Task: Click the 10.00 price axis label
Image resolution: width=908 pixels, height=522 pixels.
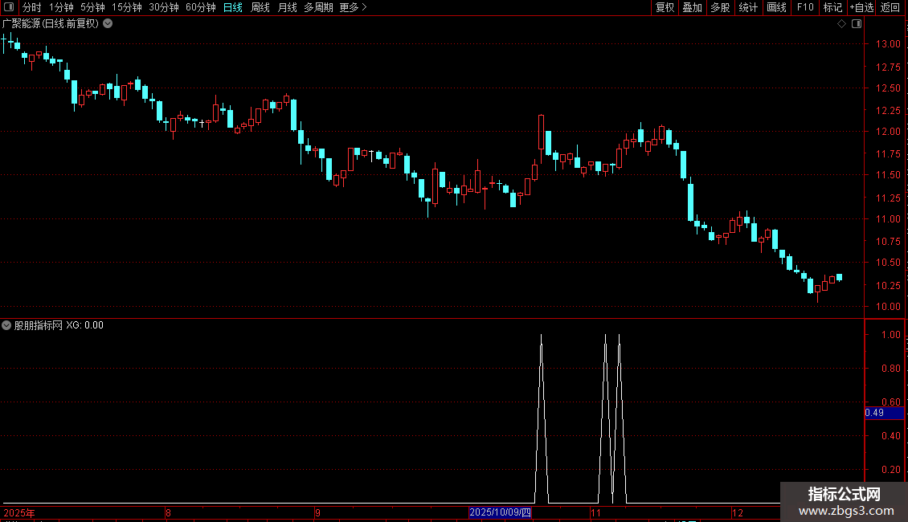Action: point(888,307)
